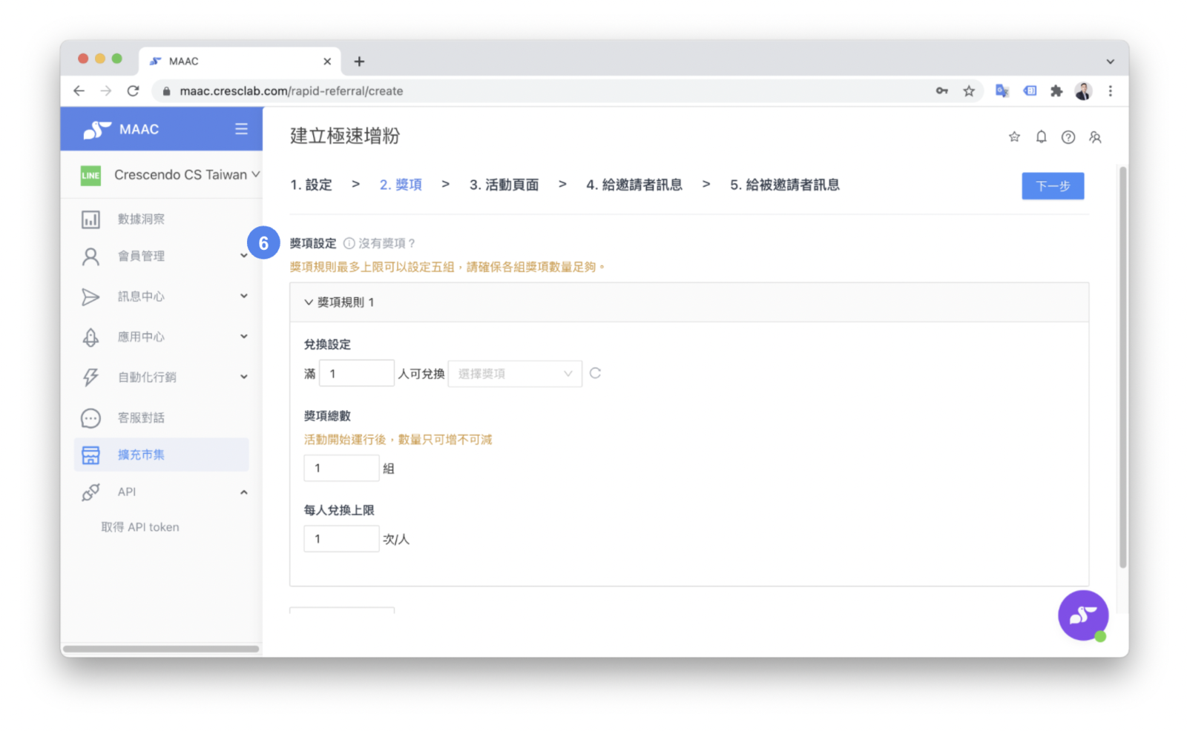Click the browser address bar URL

(x=292, y=91)
